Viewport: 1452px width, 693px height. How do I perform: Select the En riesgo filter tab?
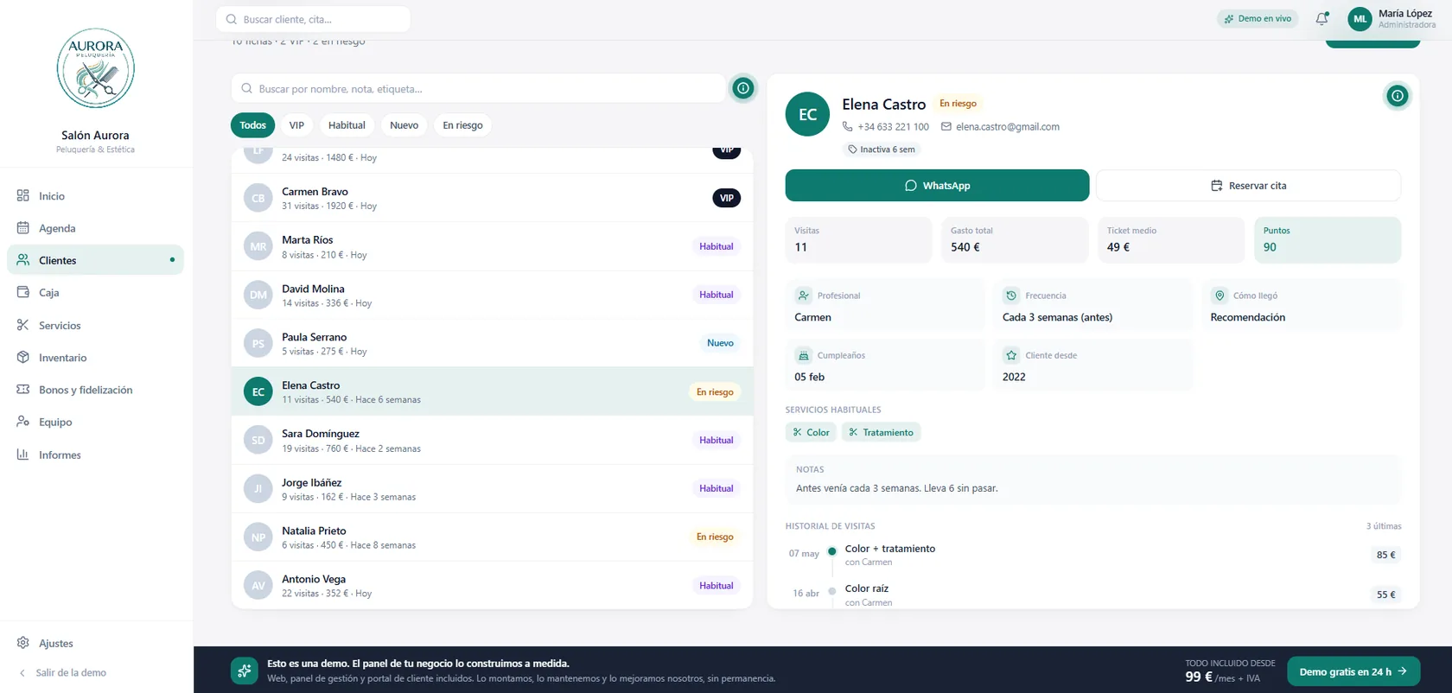point(462,125)
